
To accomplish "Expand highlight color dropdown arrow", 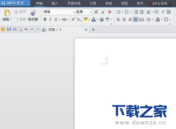I will (x=89, y=20).
